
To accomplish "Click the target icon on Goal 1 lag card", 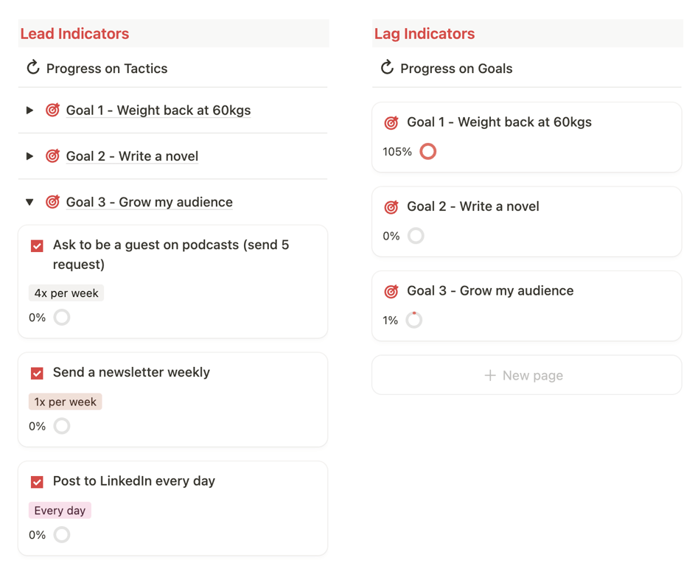I will (391, 122).
